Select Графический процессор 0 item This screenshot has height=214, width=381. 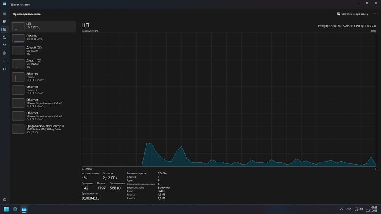point(43,129)
